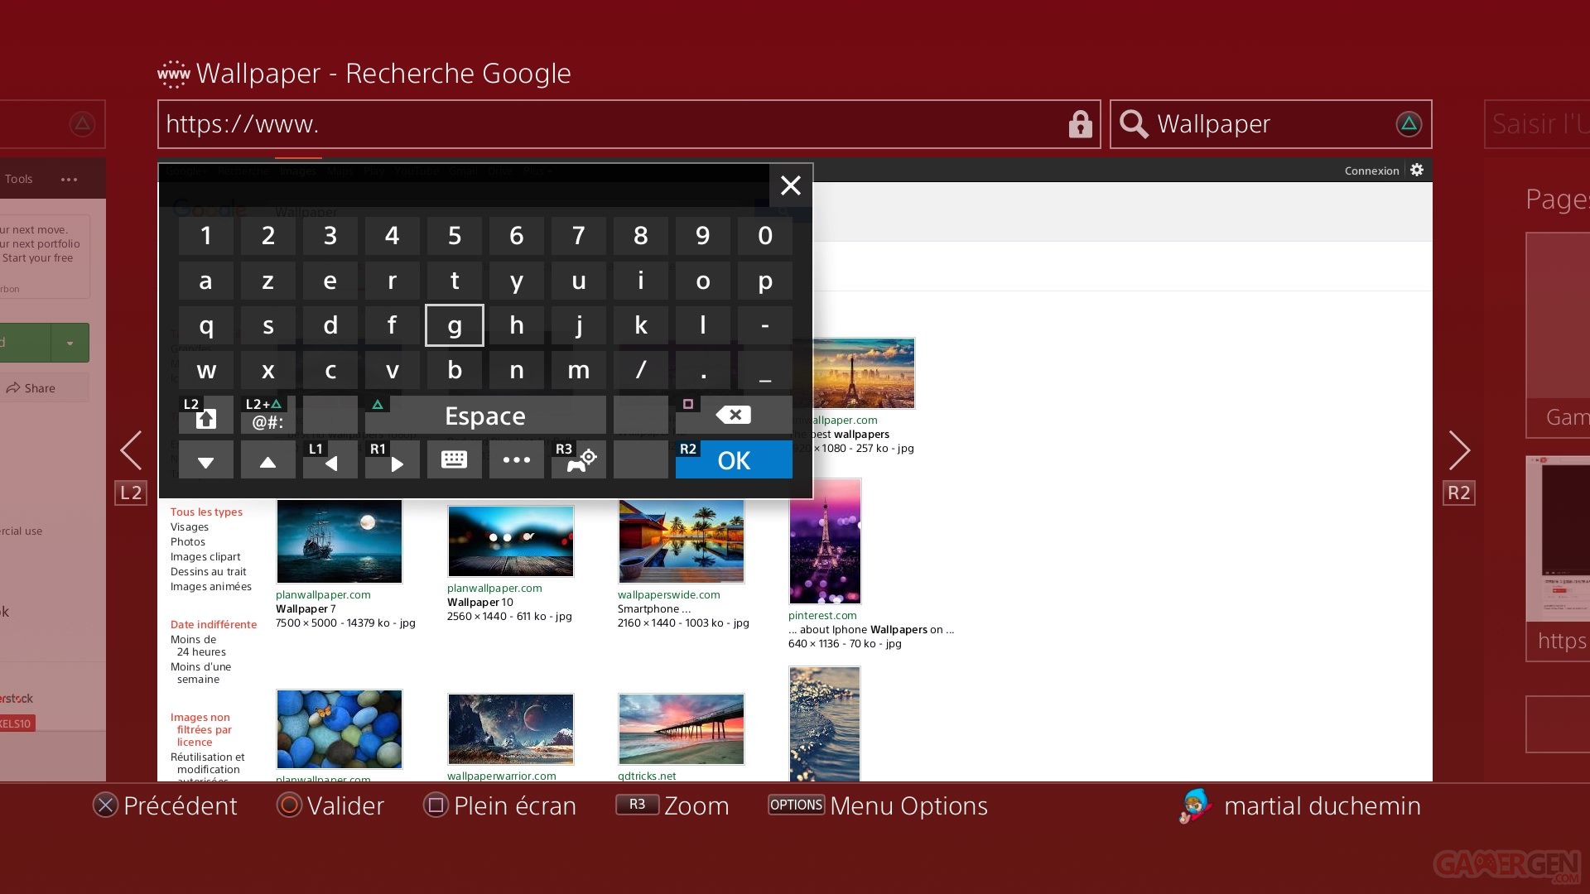Image resolution: width=1590 pixels, height=894 pixels.
Task: Click the search magnifier icon
Action: (x=1134, y=124)
